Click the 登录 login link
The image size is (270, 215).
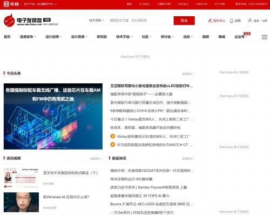(x=256, y=21)
